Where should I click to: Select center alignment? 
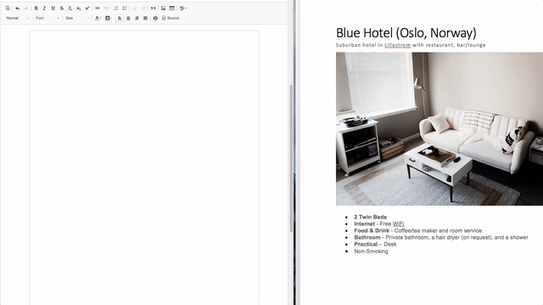tap(128, 18)
